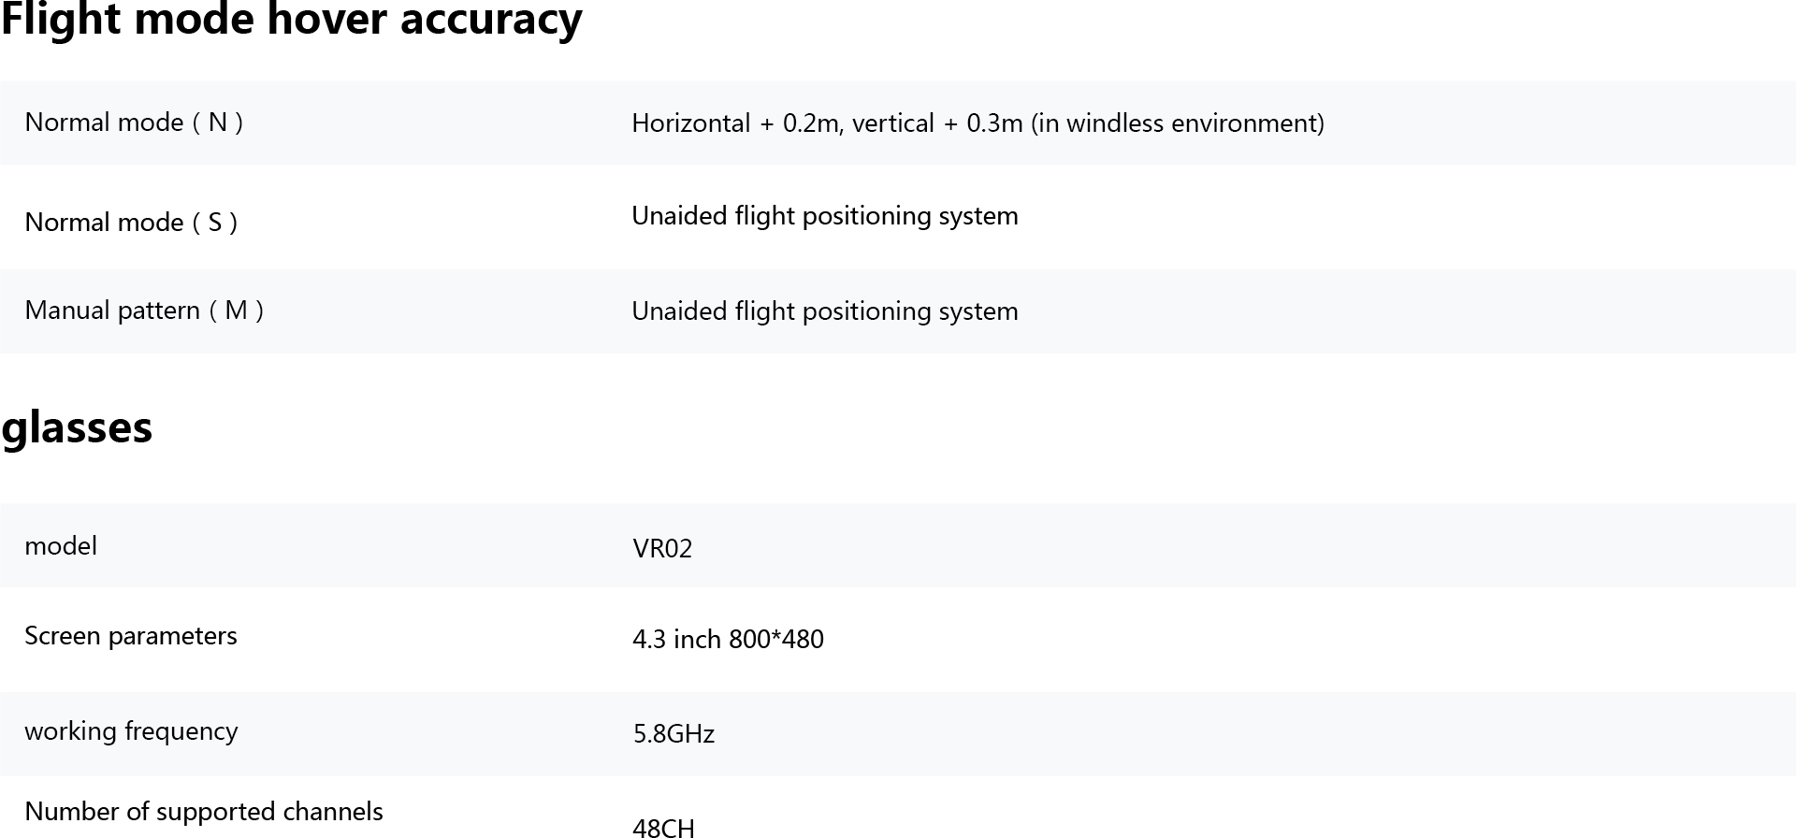Select the Normal mode (S) label
The image size is (1796, 838).
tap(131, 223)
